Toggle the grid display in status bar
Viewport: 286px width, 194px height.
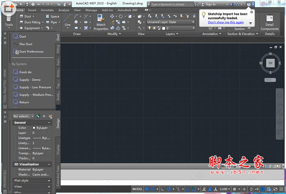tap(147, 189)
